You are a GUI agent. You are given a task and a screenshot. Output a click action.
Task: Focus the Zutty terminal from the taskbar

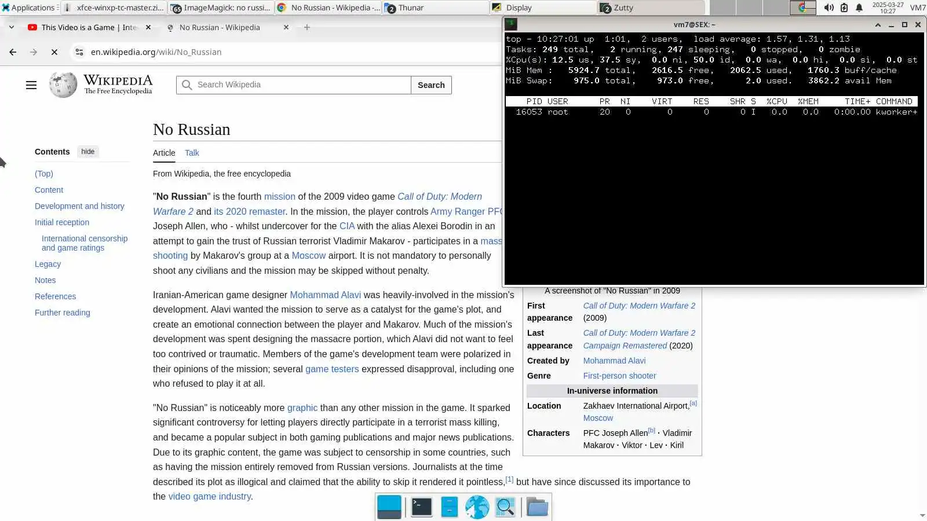coord(651,8)
